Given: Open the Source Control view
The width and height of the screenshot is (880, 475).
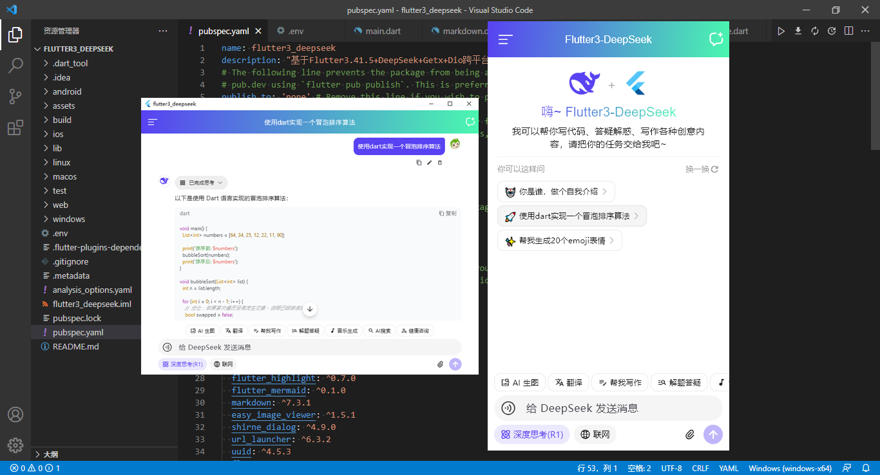Looking at the screenshot, I should pos(15,97).
